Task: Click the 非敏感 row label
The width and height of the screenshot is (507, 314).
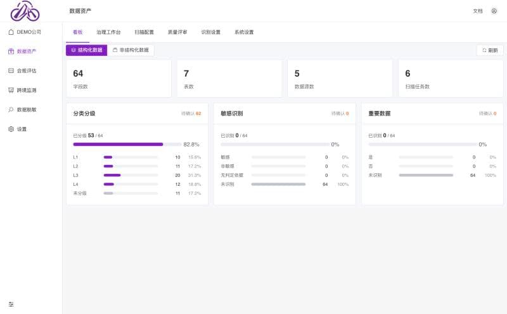Action: (228, 166)
